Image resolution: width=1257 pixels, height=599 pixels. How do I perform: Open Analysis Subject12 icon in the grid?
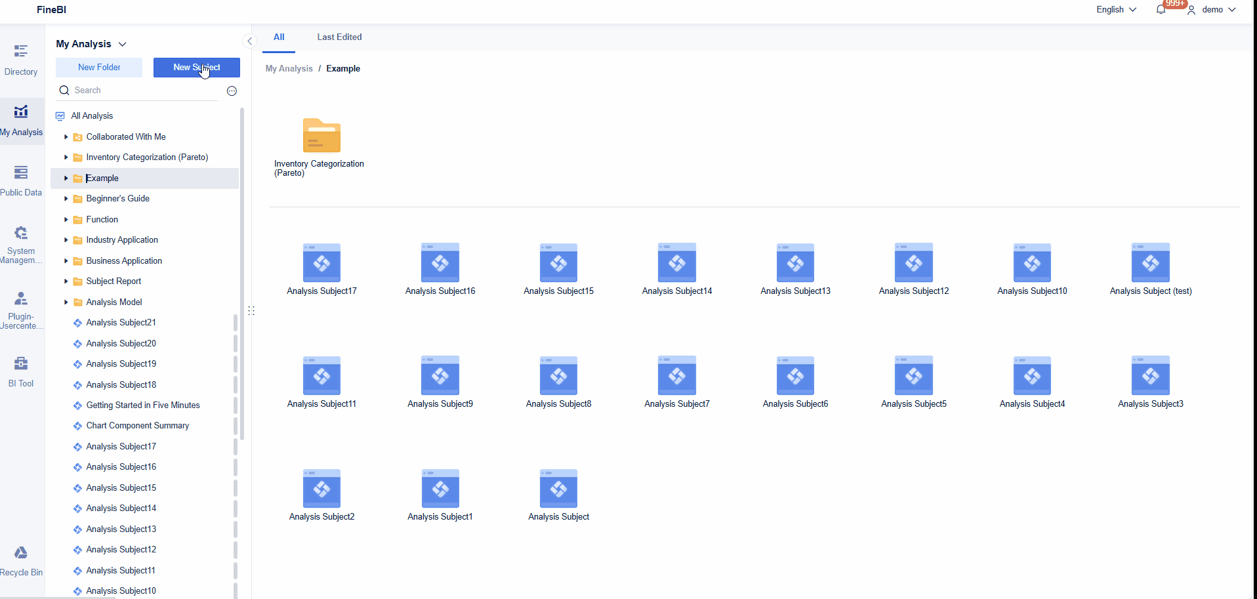(x=914, y=263)
